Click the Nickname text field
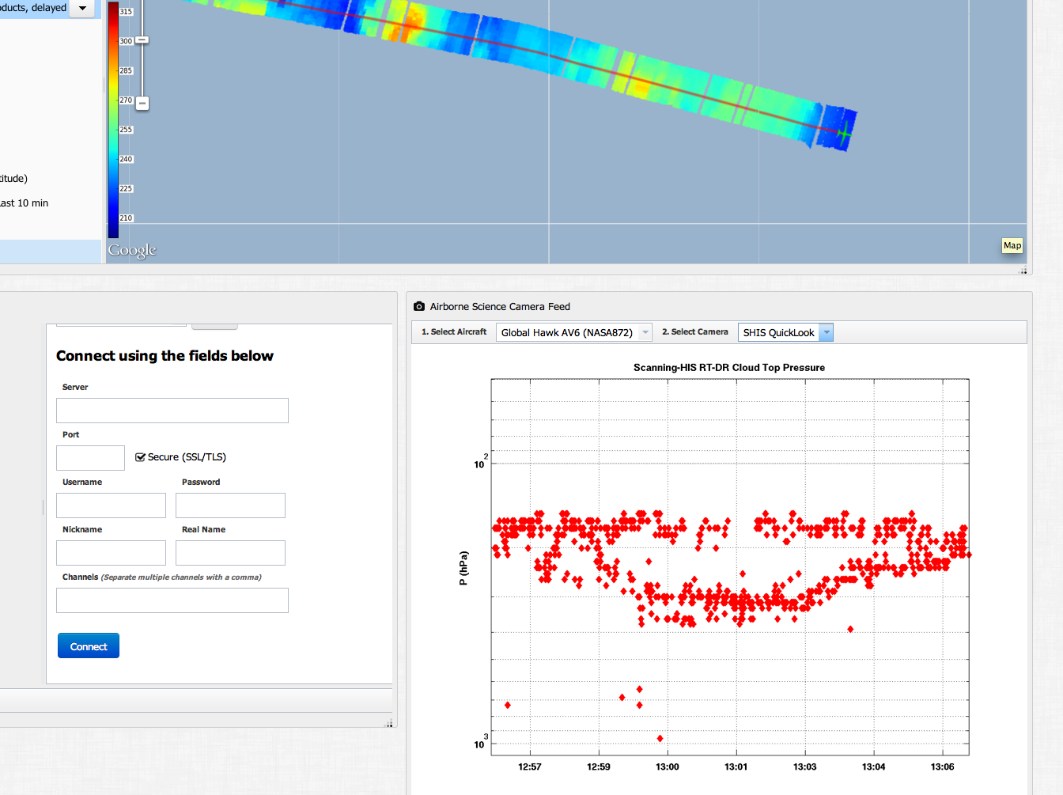Image resolution: width=1063 pixels, height=795 pixels. 111,553
